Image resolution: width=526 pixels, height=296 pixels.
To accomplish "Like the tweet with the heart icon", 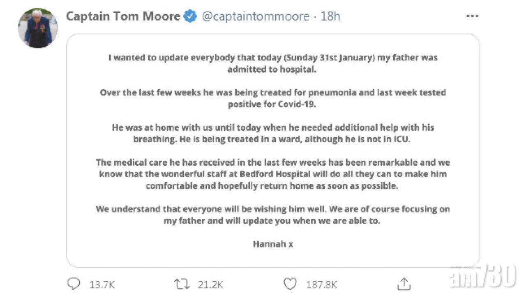I will click(290, 284).
